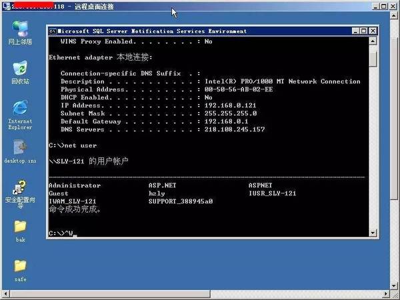Screen dimensions: 400x300
Task: Click the ASPNET account name
Action: coord(260,185)
